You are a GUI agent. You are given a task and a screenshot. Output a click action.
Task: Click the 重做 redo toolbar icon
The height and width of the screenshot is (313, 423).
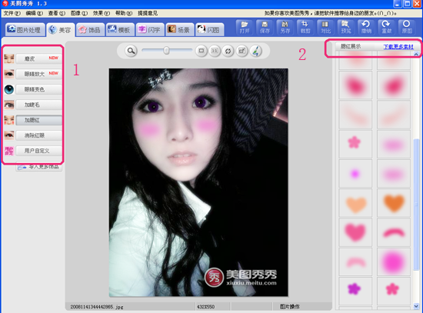click(386, 27)
